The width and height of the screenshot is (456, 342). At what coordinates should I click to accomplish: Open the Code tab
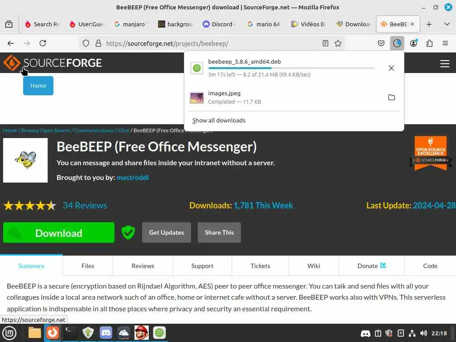tap(430, 266)
